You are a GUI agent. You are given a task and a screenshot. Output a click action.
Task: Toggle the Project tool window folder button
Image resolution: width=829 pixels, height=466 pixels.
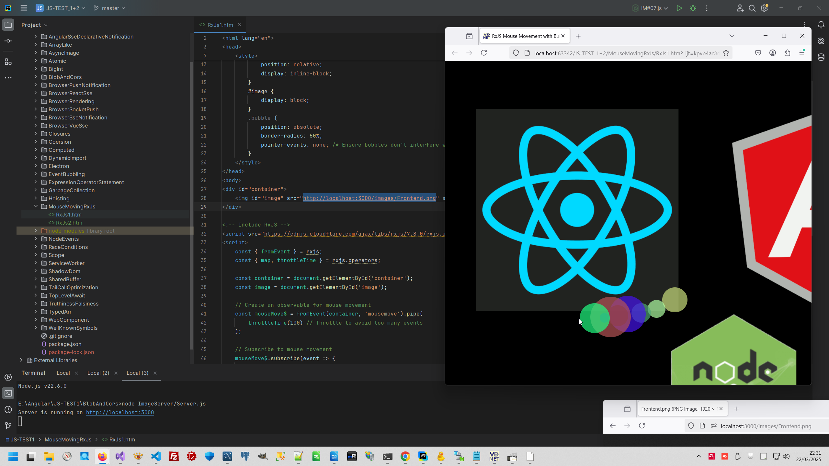pyautogui.click(x=8, y=25)
